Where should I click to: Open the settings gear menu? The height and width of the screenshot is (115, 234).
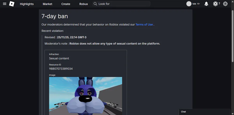[x=225, y=4]
